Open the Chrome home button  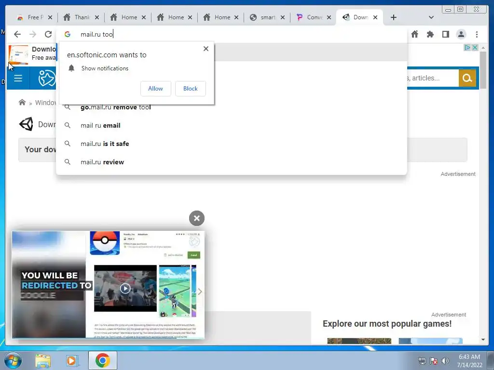(414, 34)
